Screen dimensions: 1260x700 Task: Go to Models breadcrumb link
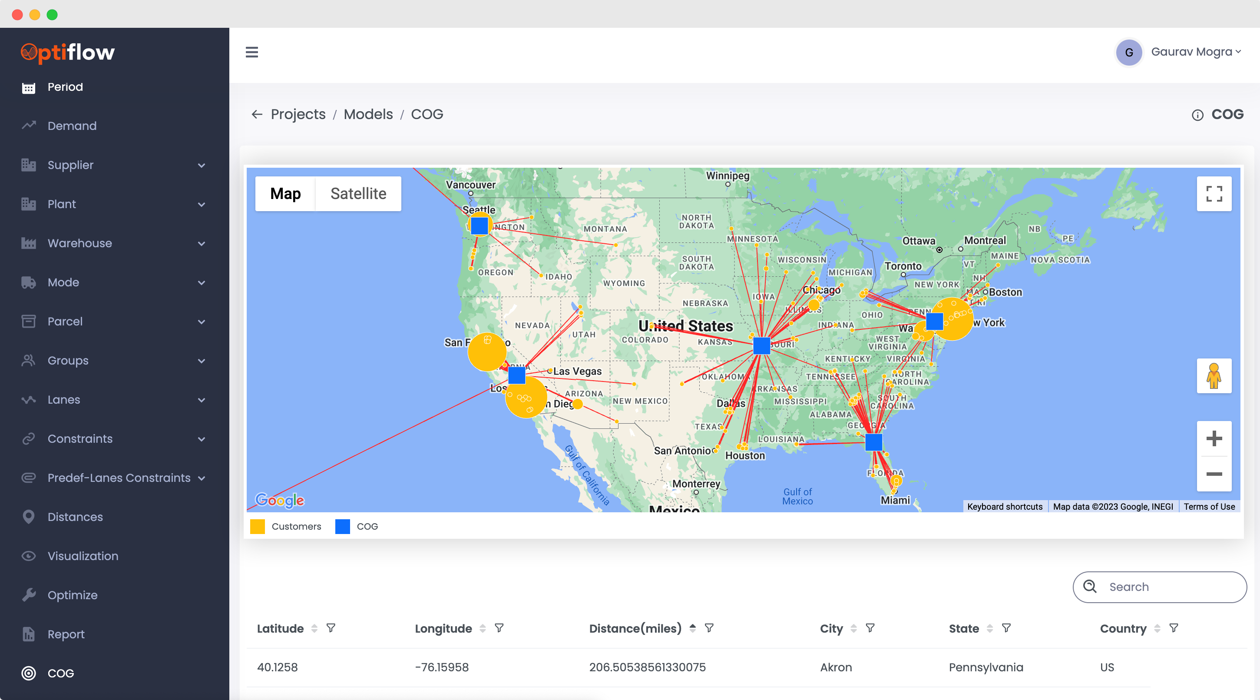click(x=368, y=114)
